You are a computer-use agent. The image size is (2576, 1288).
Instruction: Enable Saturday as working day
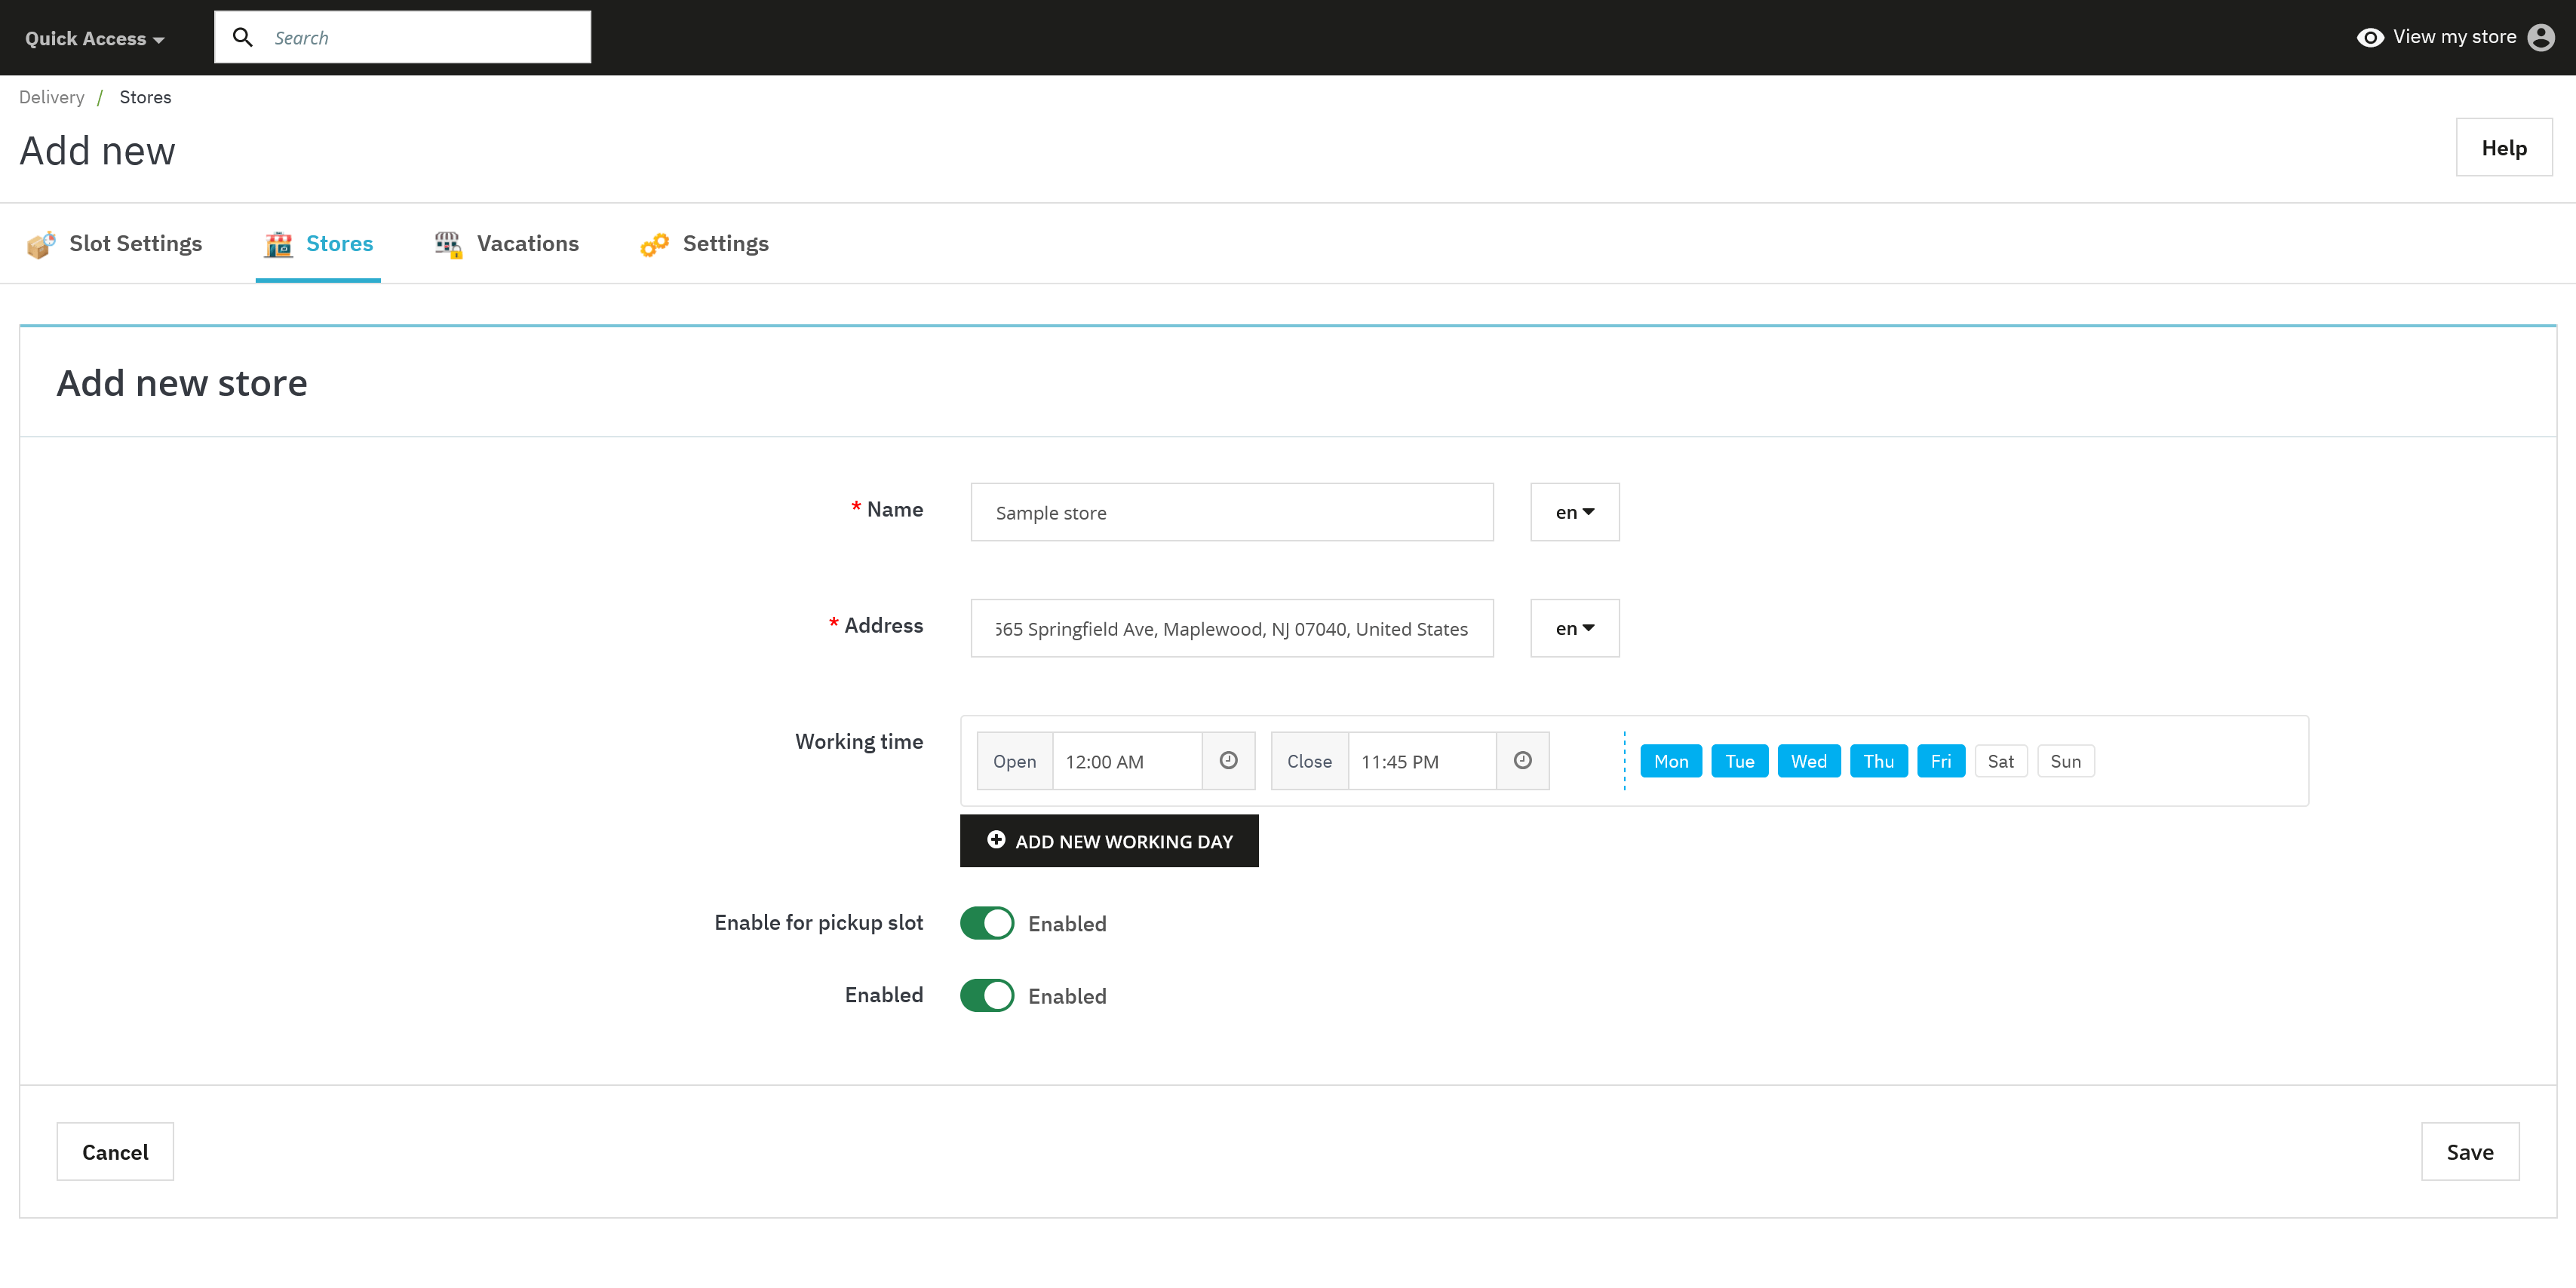(x=2000, y=761)
